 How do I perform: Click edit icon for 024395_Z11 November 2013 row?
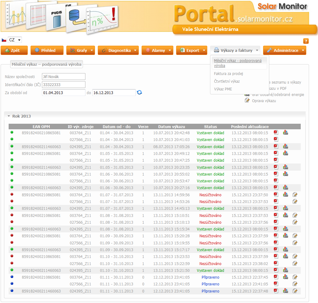click(295, 291)
